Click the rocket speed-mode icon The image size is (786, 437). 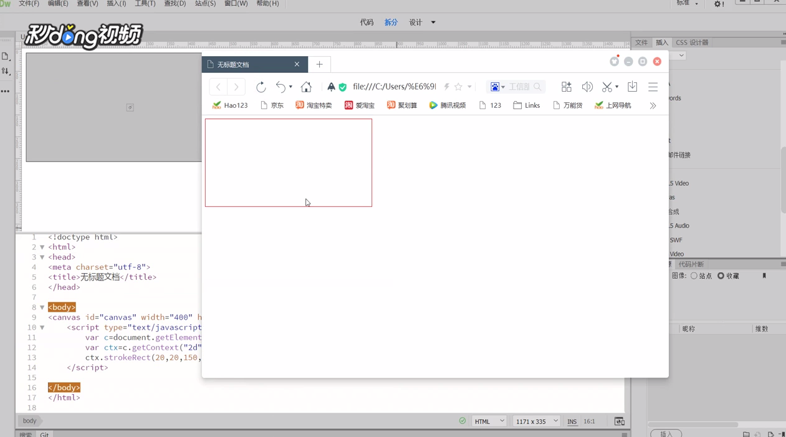click(x=331, y=87)
